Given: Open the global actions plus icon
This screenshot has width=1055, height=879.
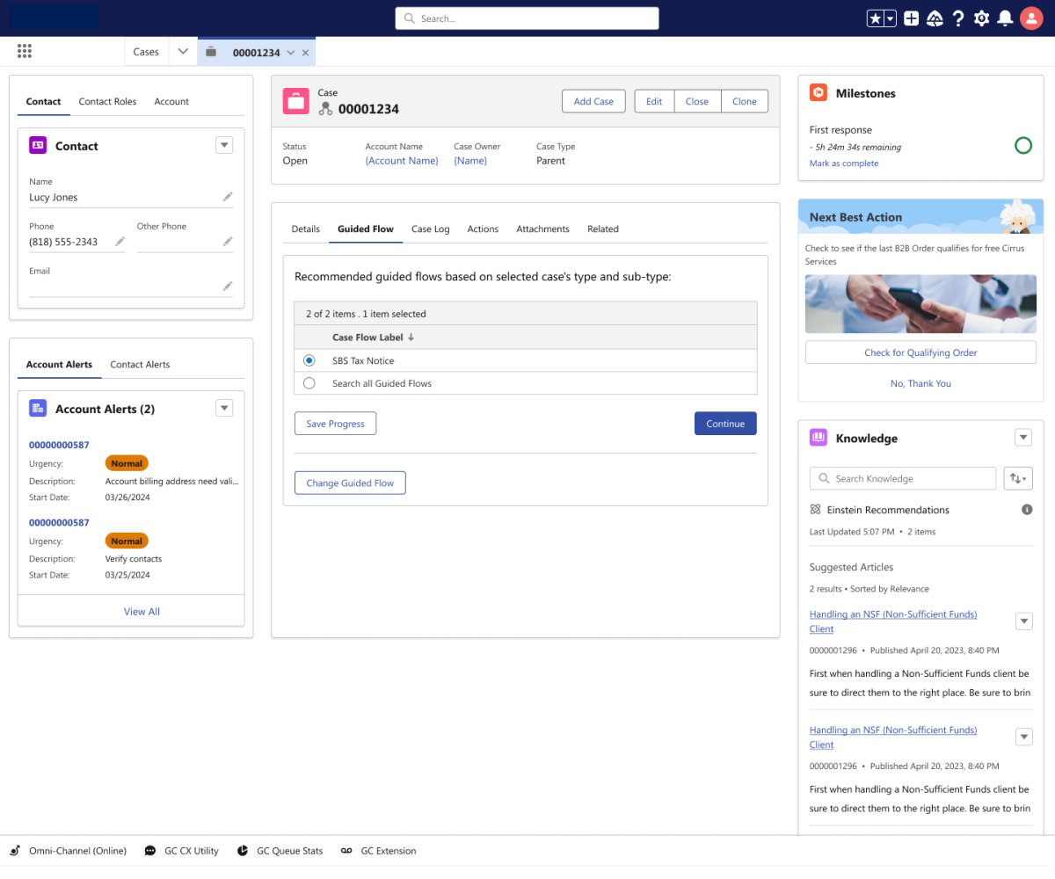Looking at the screenshot, I should (x=911, y=18).
